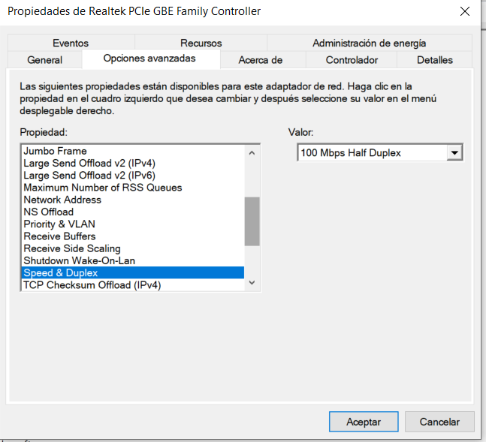Confirm with the Aceptar button
Screen dimensions: 486x442
click(364, 422)
